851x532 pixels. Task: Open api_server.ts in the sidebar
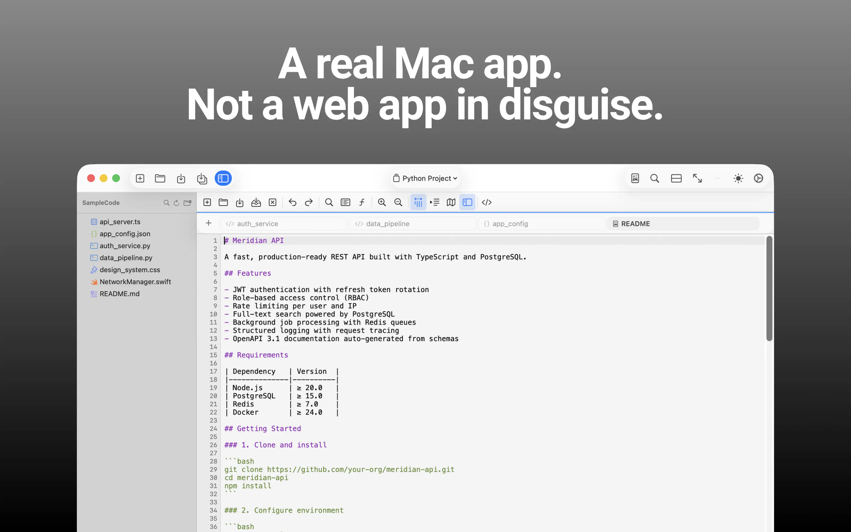click(120, 222)
